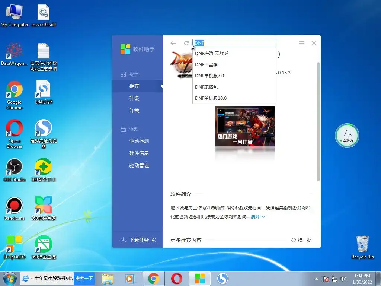Click the clock showing 1:34 PM
The height and width of the screenshot is (286, 381).
tap(362, 279)
